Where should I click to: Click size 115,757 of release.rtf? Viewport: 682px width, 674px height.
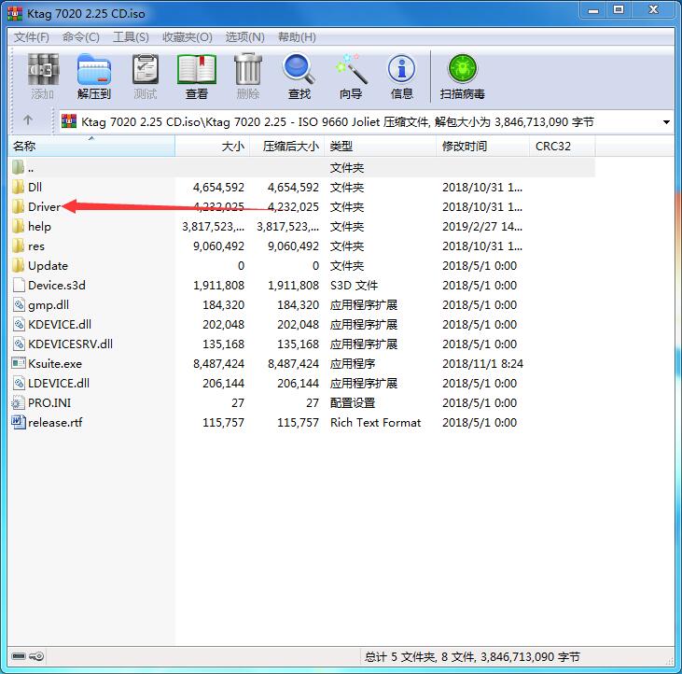tap(224, 422)
